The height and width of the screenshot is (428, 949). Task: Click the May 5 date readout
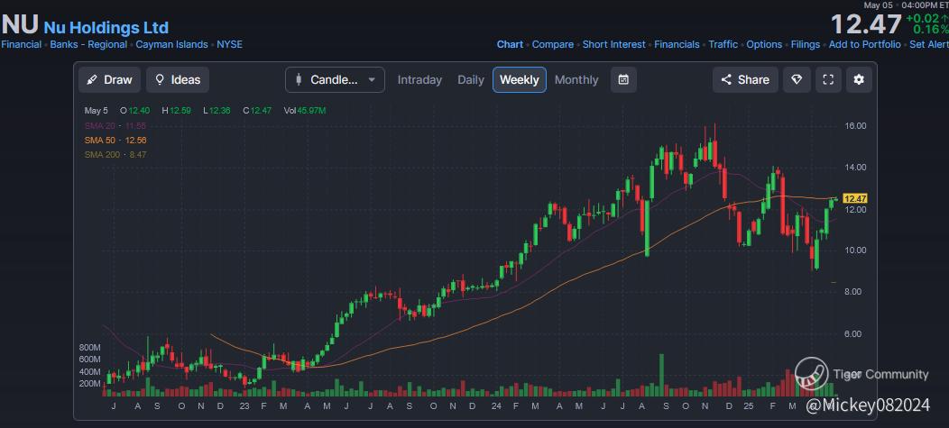[x=96, y=111]
